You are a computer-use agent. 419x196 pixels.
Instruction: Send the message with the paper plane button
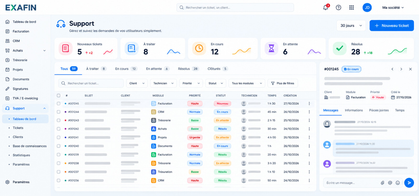(409, 183)
